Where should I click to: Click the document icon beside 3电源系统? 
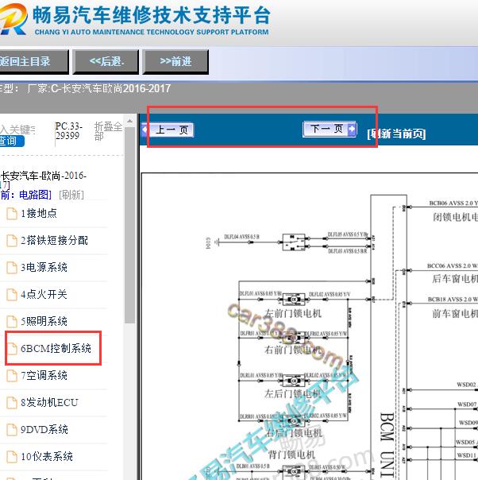coord(12,268)
